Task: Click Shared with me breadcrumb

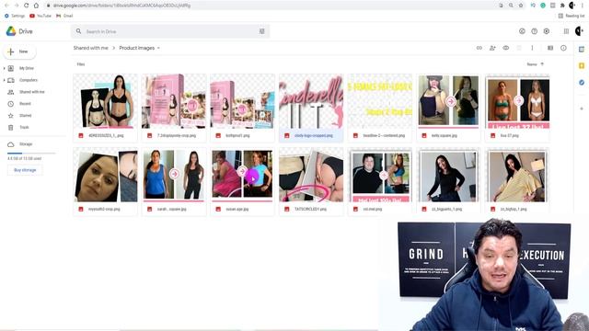Action: click(x=90, y=48)
